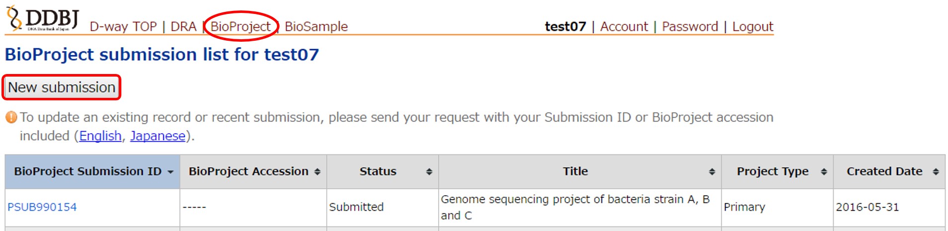Image resolution: width=948 pixels, height=231 pixels.
Task: Sort by BioProject Accession arrows
Action: pos(317,172)
